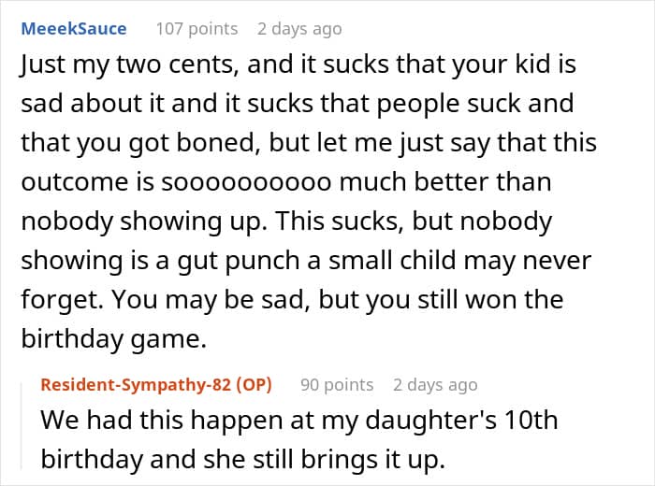This screenshot has width=655, height=486.
Task: Click the (OP) tag beside Resident-Sympathy-82
Action: tap(254, 385)
